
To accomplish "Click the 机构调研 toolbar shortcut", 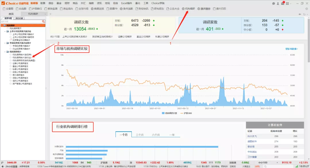I will 188,9.
